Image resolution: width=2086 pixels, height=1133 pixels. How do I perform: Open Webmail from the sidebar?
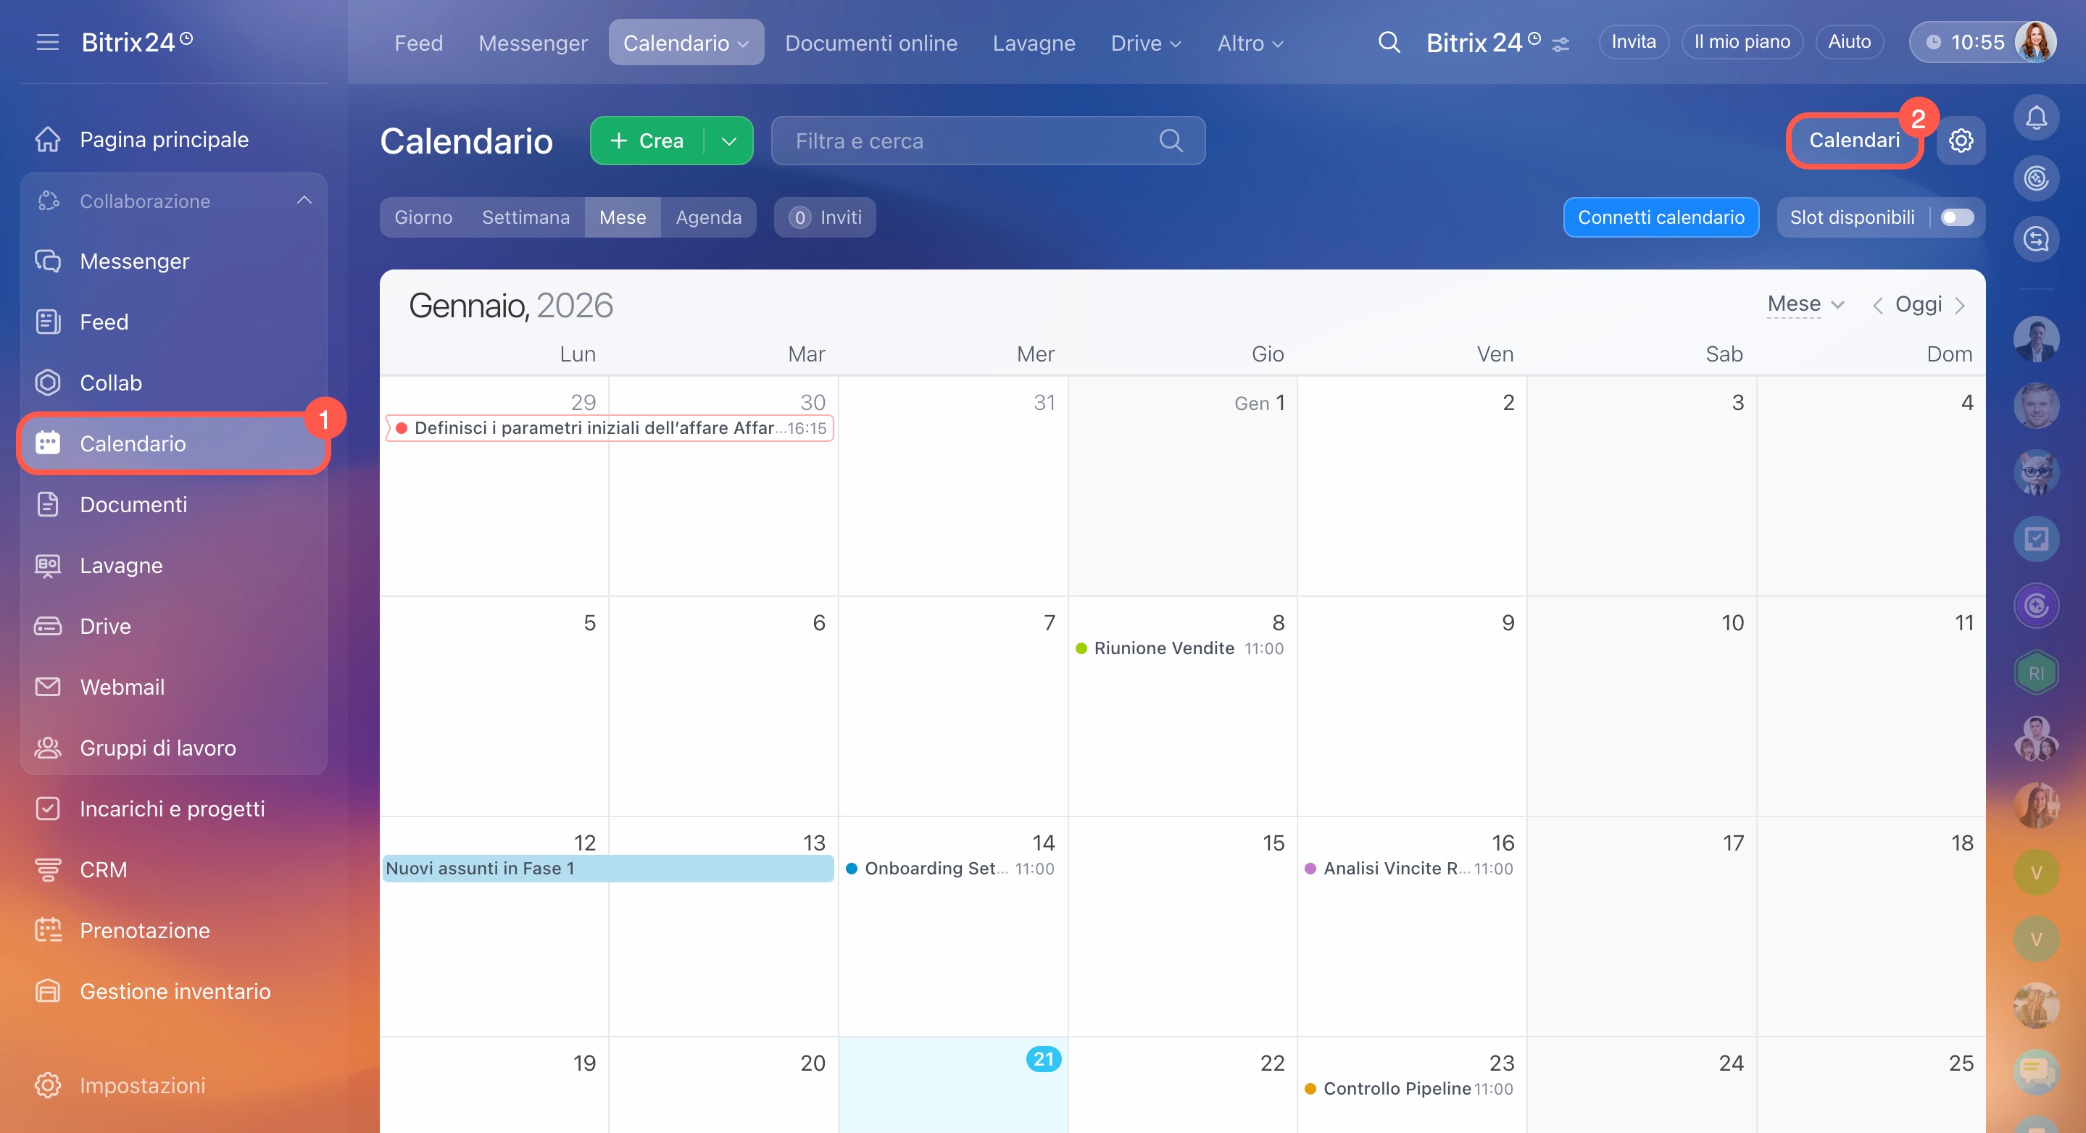click(x=122, y=687)
